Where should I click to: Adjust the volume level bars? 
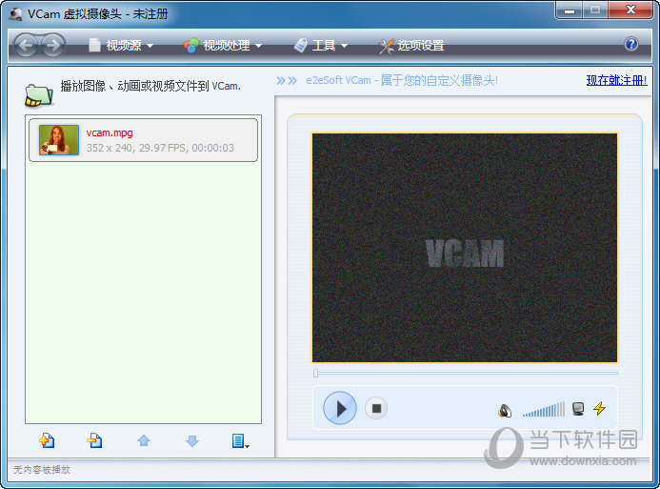click(x=544, y=409)
